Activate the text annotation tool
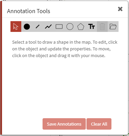The width and height of the screenshot is (129, 136). tap(92, 27)
